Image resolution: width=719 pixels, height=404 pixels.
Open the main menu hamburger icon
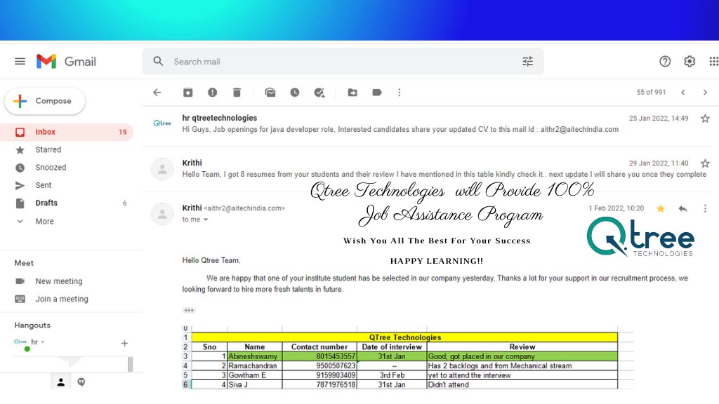click(x=20, y=62)
